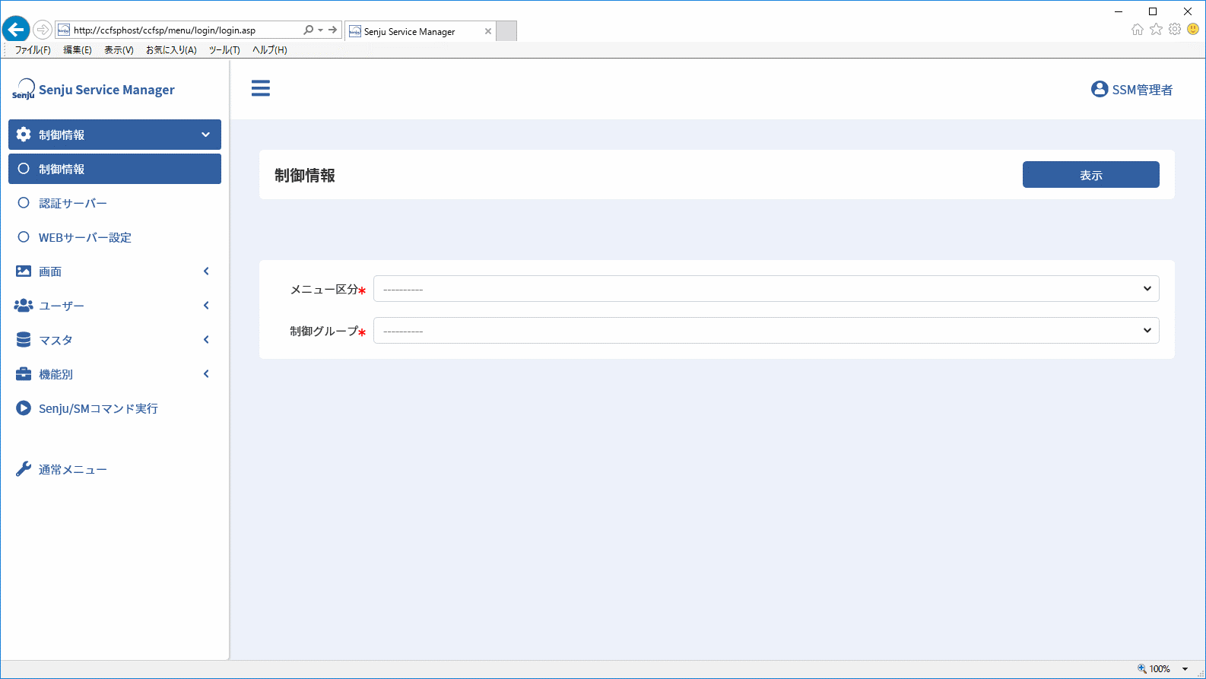Viewport: 1206px width, 679px height.
Task: Click the search magnifier in address bar
Action: pyautogui.click(x=308, y=30)
